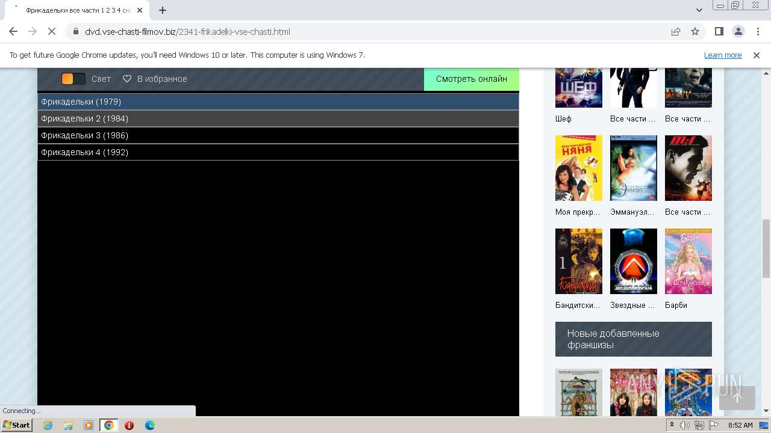Image resolution: width=771 pixels, height=433 pixels.
Task: Open the second new franchise poster
Action: click(x=634, y=392)
